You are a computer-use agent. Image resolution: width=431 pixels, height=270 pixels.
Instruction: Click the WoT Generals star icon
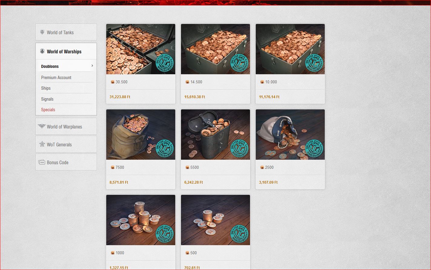click(x=42, y=144)
